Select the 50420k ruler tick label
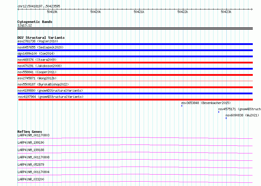 click(96, 12)
